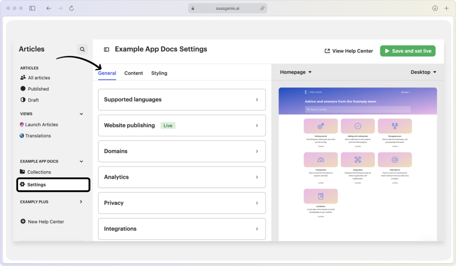Select the Settings gear icon
Screen dimensions: 456x266
point(22,184)
